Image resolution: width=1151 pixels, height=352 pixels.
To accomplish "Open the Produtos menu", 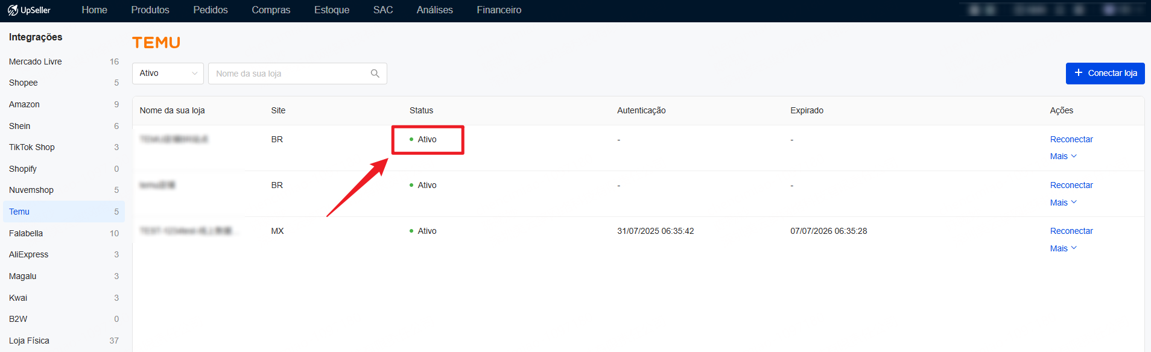I will (x=150, y=10).
